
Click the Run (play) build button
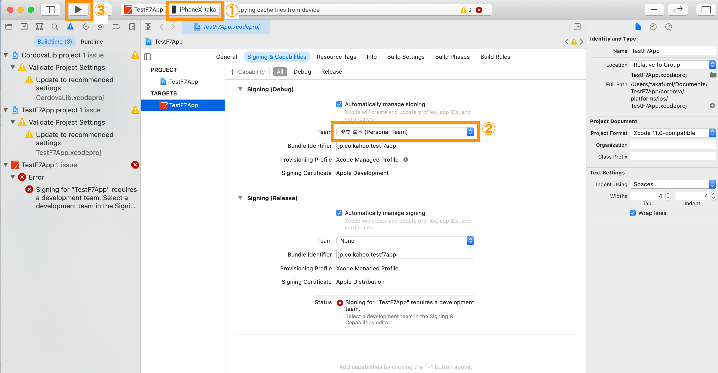tap(78, 10)
